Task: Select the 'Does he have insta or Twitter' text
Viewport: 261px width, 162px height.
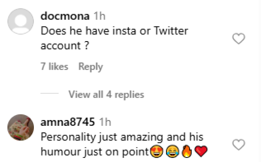Action: coord(114,31)
